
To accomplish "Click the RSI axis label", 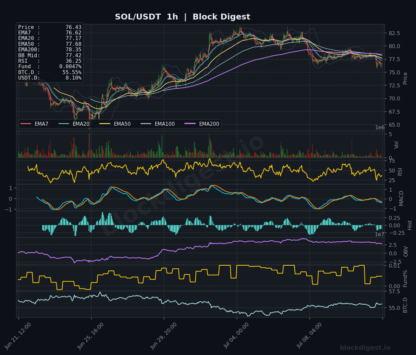I will (400, 171).
